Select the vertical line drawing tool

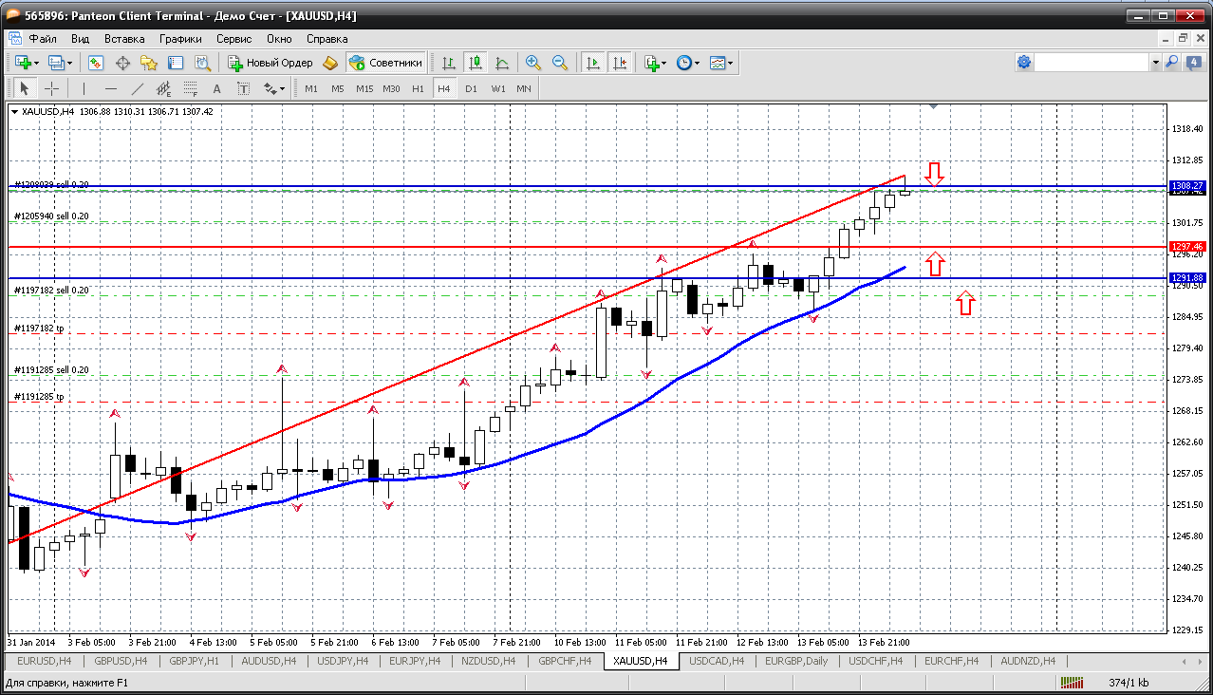point(84,88)
